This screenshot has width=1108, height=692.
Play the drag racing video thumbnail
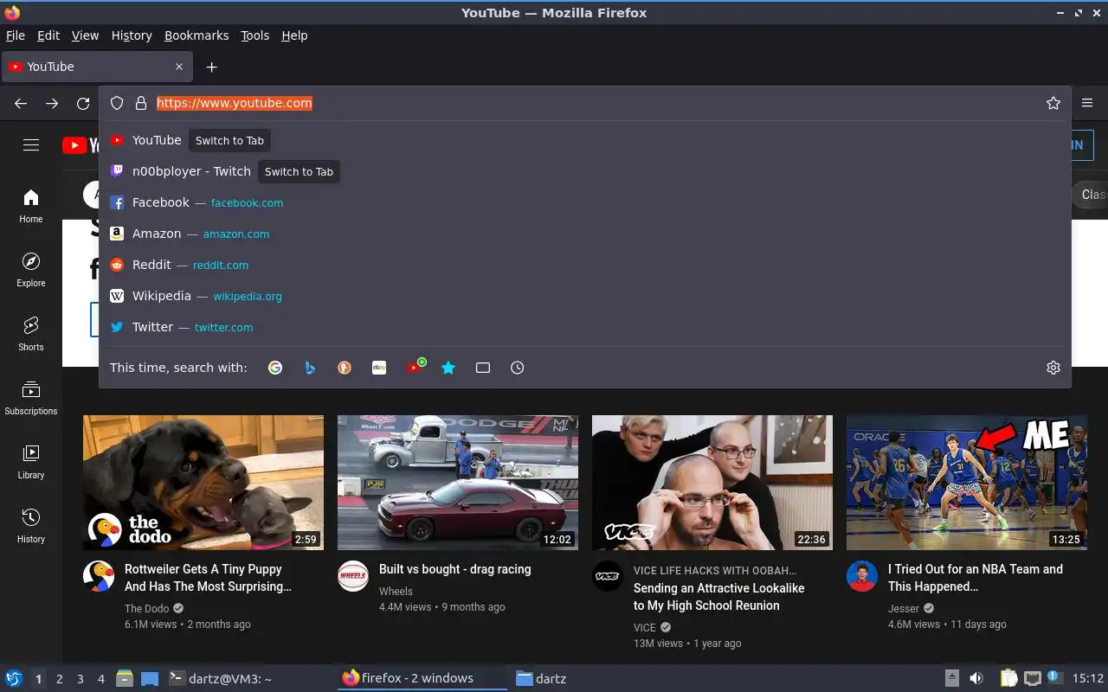pyautogui.click(x=458, y=483)
